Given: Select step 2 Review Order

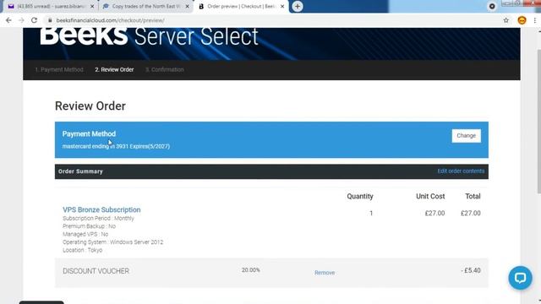Looking at the screenshot, I should (114, 69).
